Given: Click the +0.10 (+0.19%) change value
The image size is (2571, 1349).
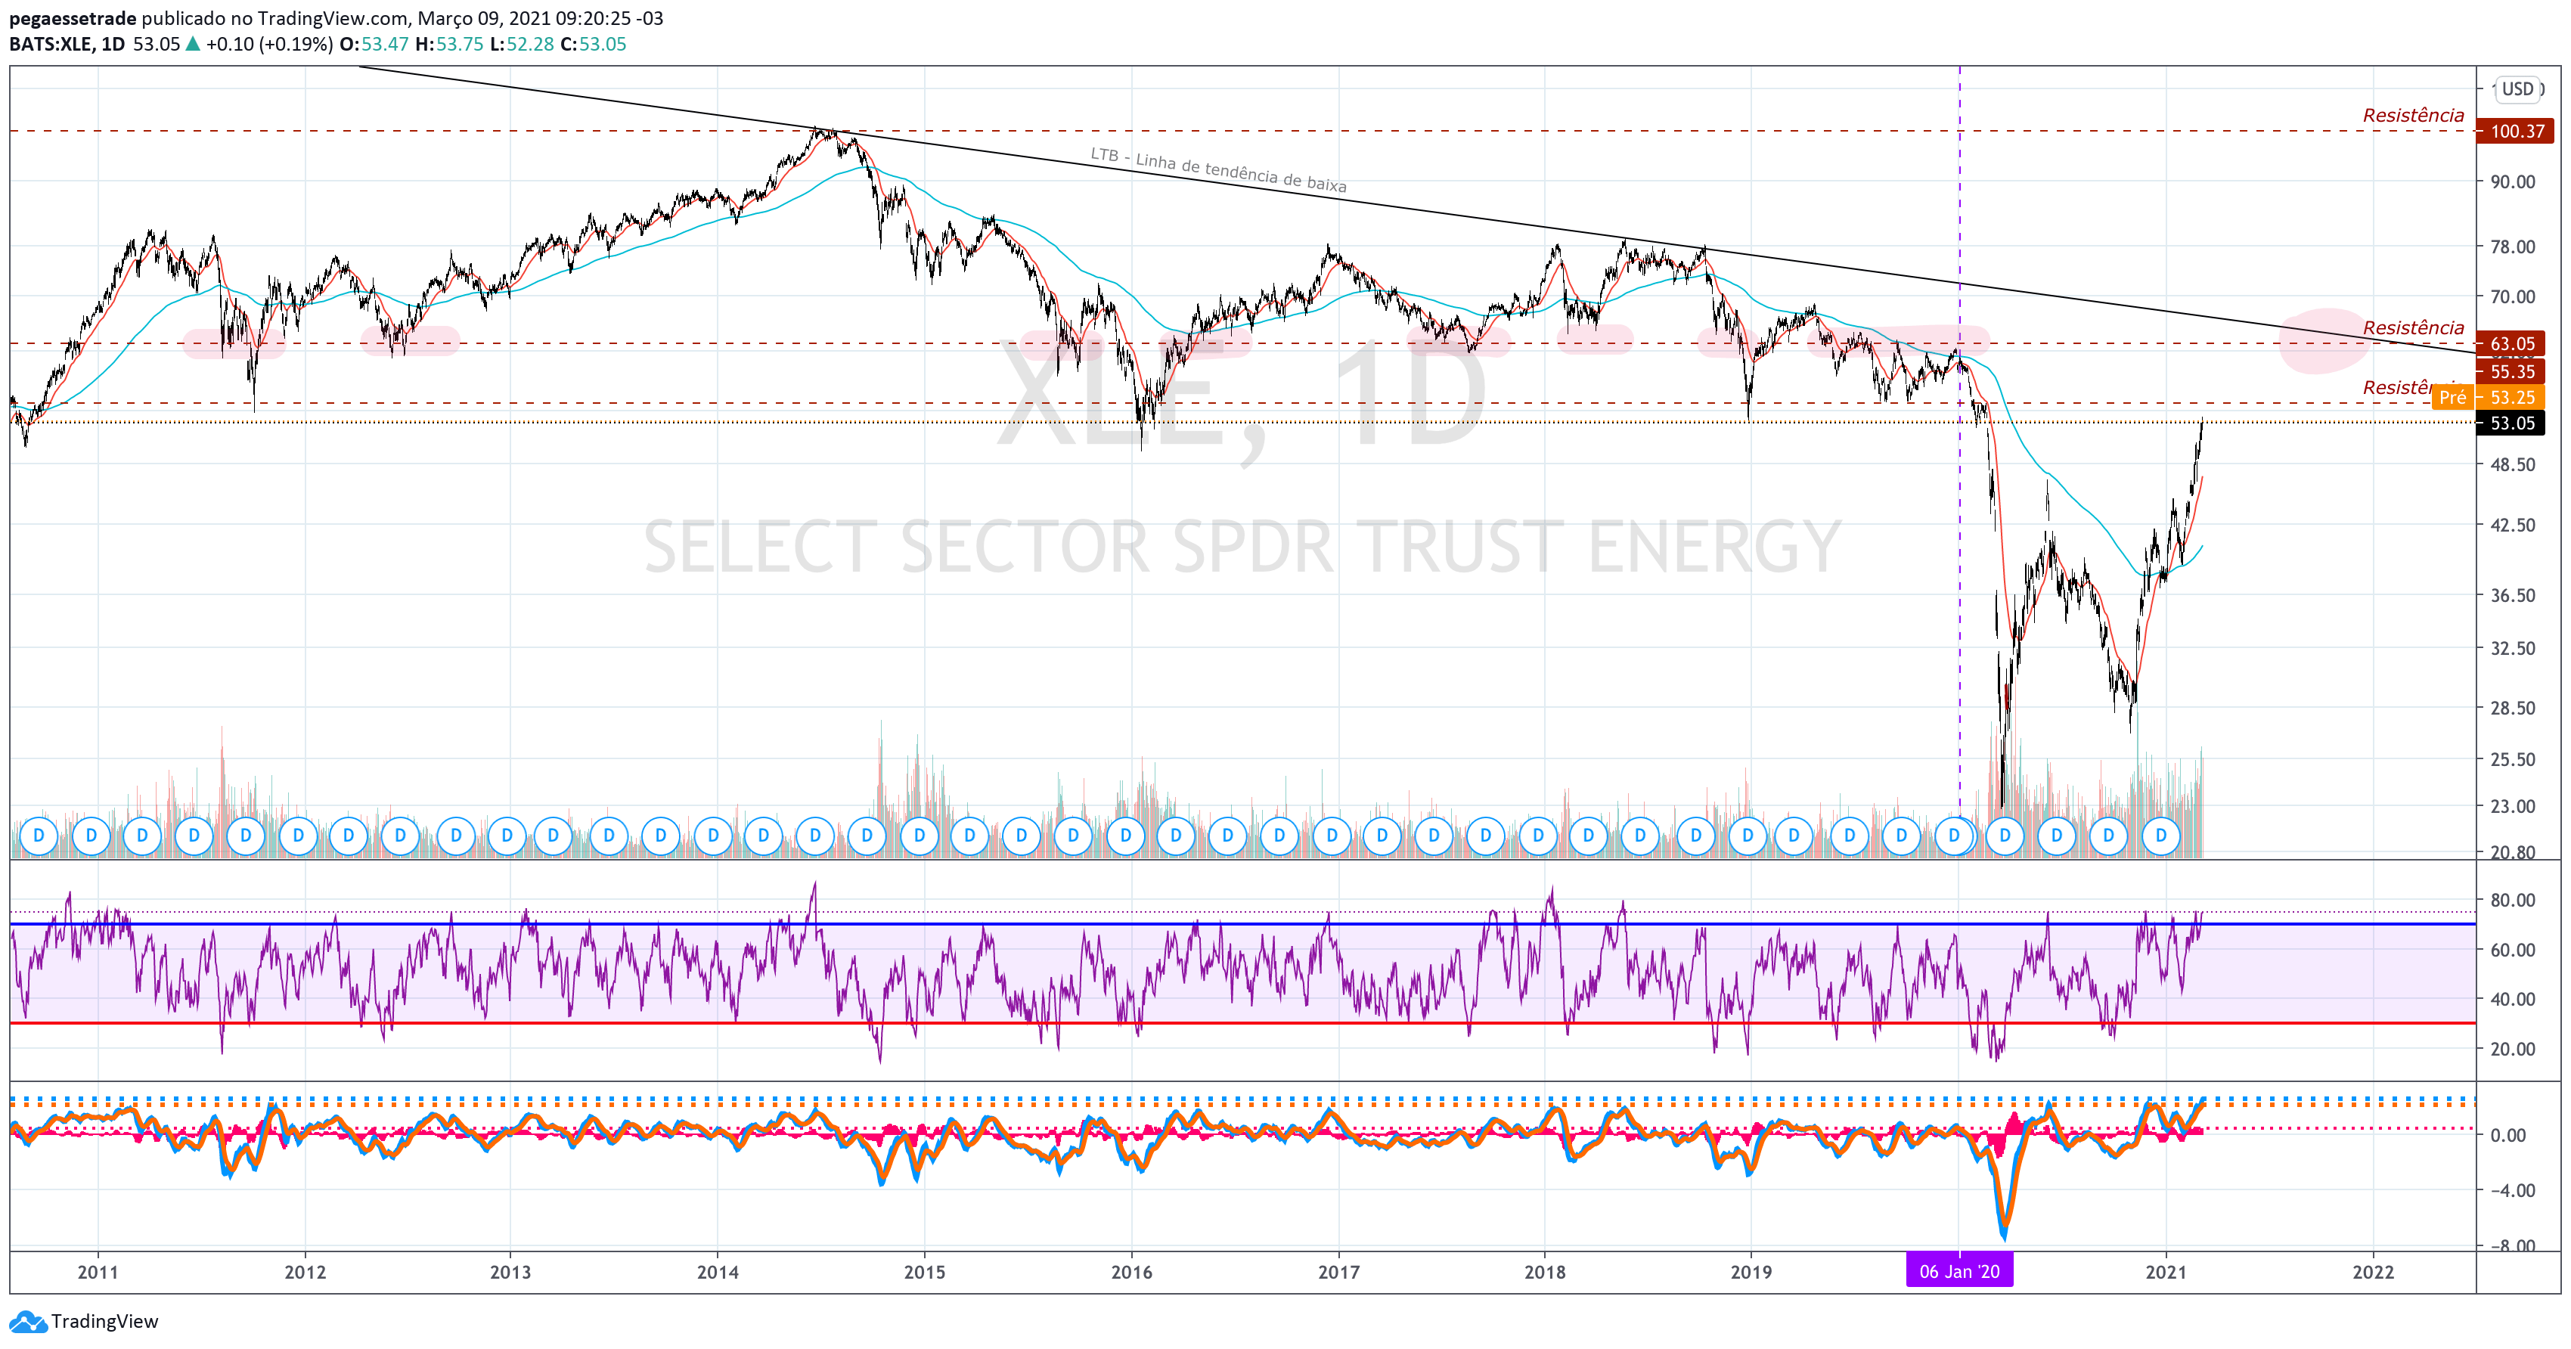Looking at the screenshot, I should pos(269,44).
